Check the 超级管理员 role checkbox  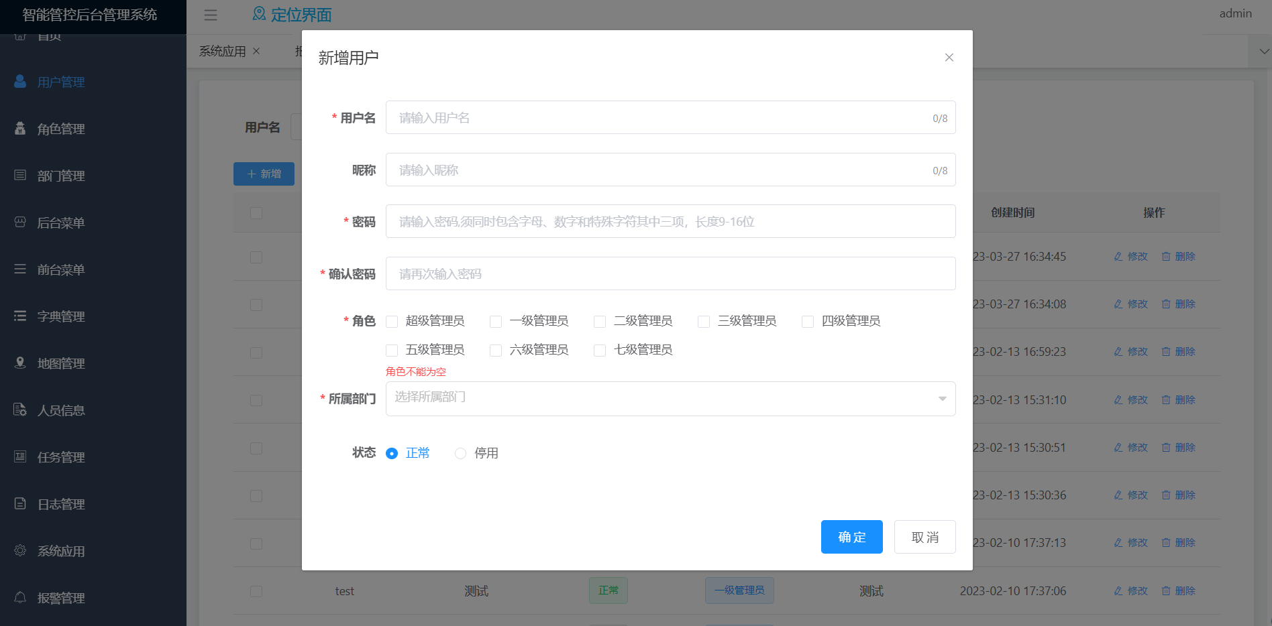[392, 322]
